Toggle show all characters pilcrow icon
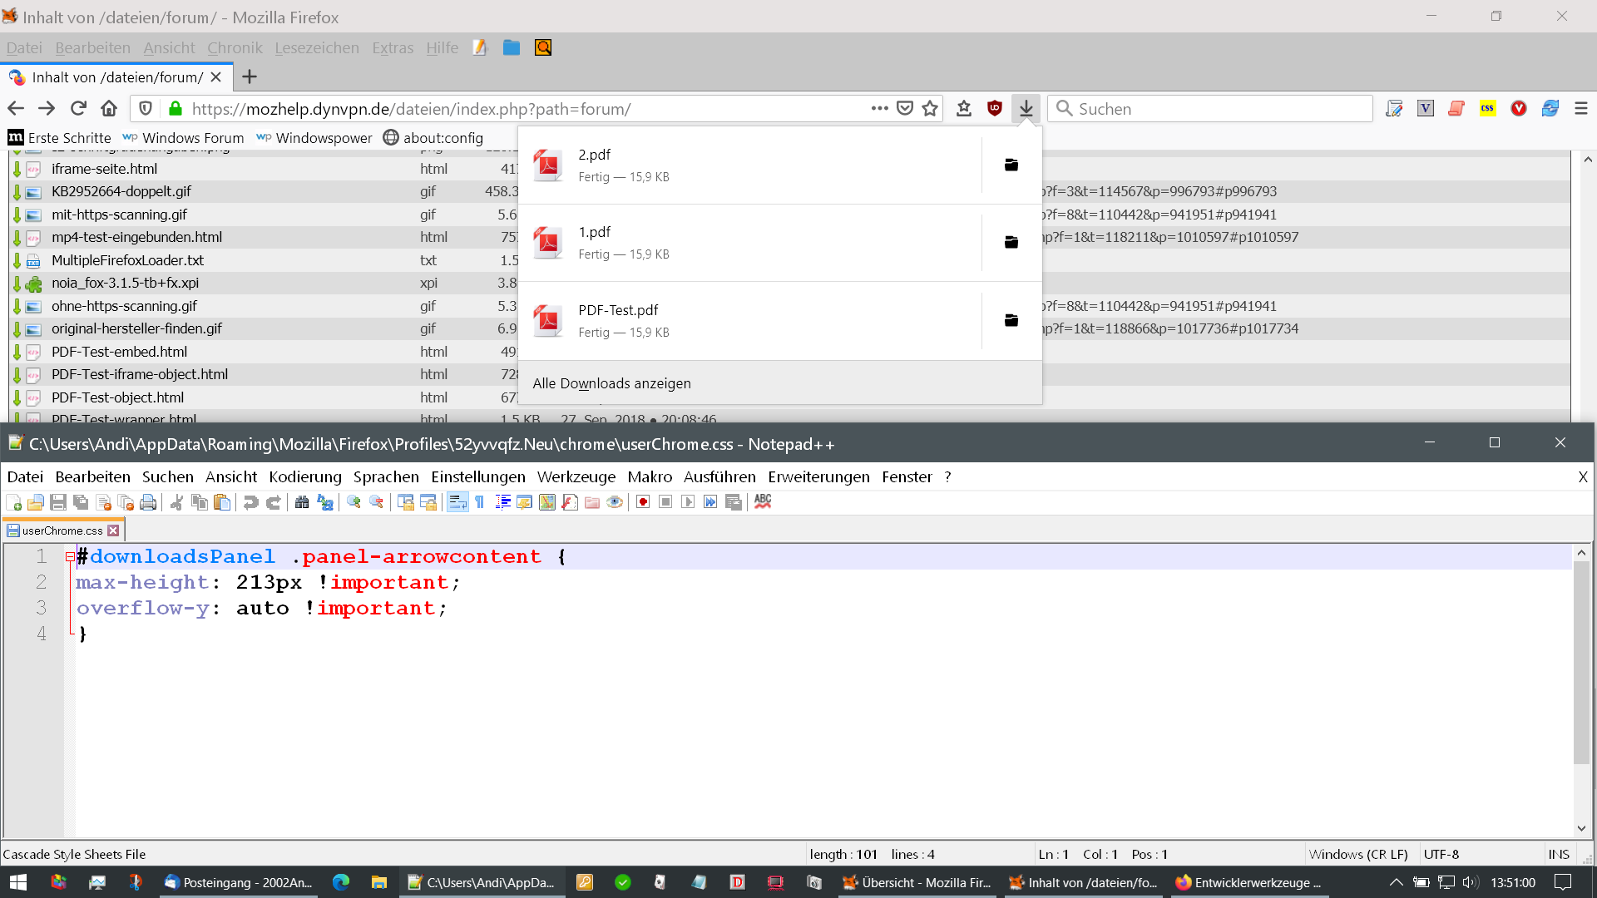Image resolution: width=1597 pixels, height=898 pixels. pos(480,502)
